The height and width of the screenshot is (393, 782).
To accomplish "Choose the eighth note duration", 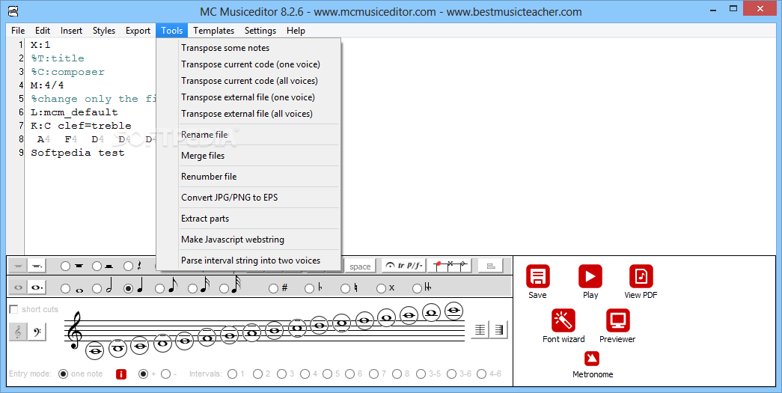I will point(159,288).
